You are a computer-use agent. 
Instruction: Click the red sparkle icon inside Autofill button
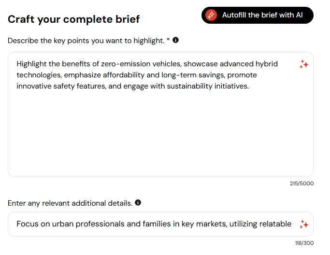click(x=211, y=15)
